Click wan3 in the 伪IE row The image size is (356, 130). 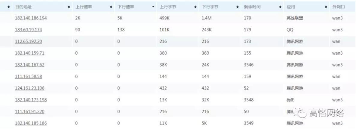pyautogui.click(x=337, y=100)
